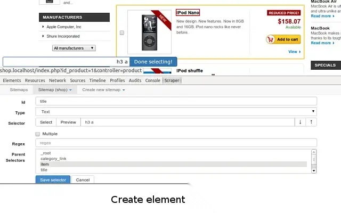Go to the Sitemaps tab
Image resolution: width=341 pixels, height=213 pixels.
19,90
